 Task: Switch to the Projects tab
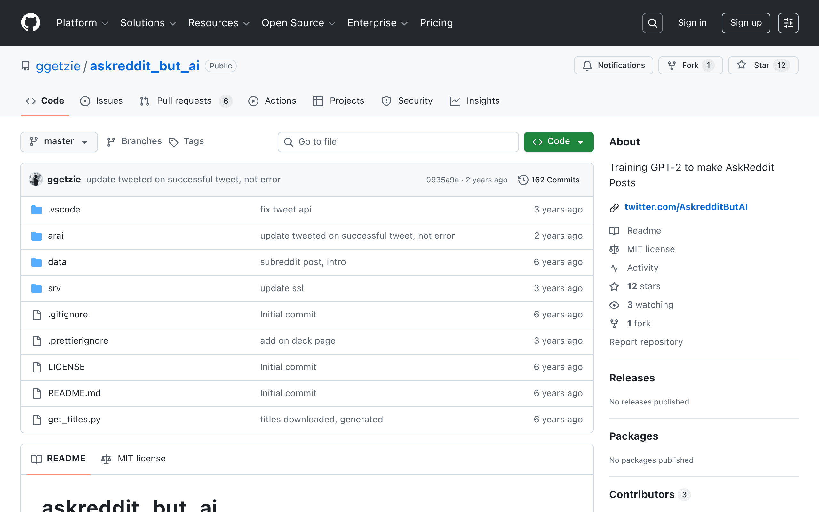coord(338,101)
